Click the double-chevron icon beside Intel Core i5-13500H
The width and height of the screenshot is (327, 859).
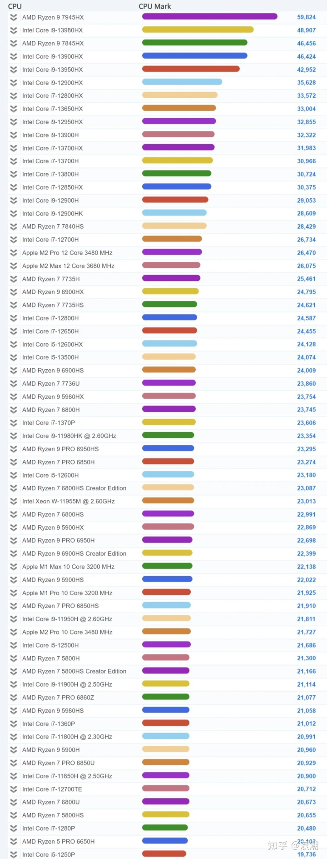pos(14,357)
